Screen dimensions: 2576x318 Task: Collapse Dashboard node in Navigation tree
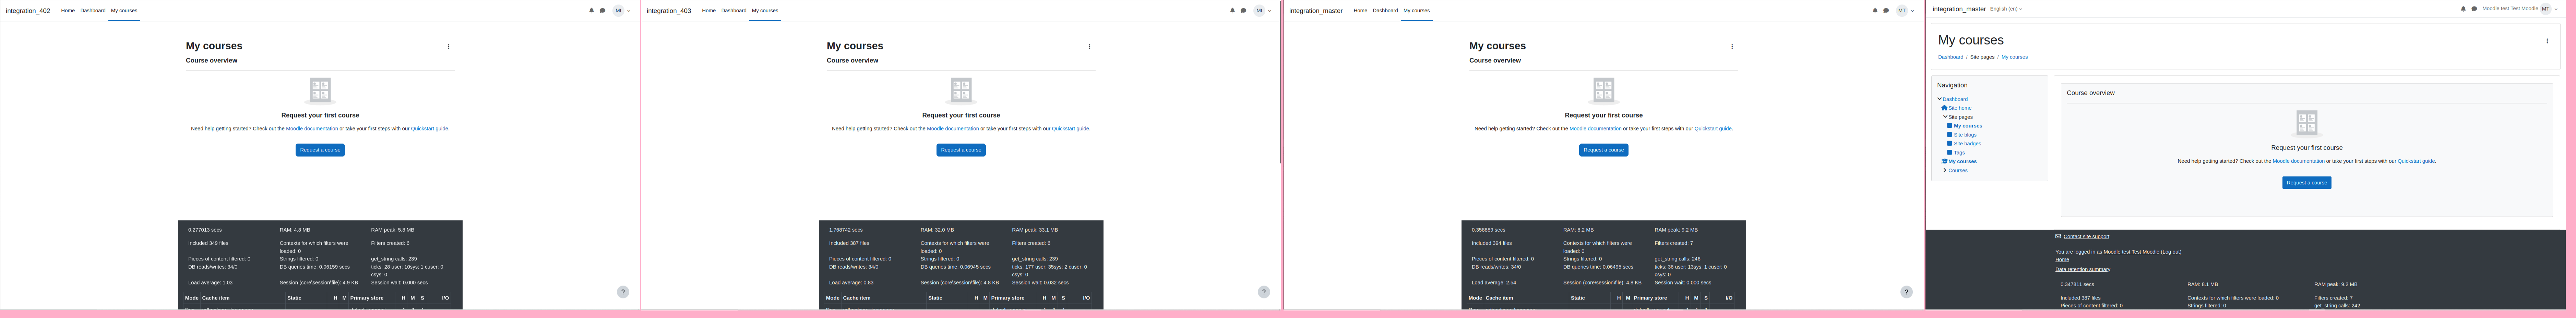point(1940,99)
